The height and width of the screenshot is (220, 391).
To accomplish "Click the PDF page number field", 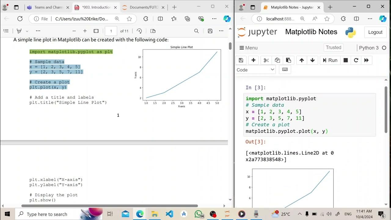I will click(111, 31).
